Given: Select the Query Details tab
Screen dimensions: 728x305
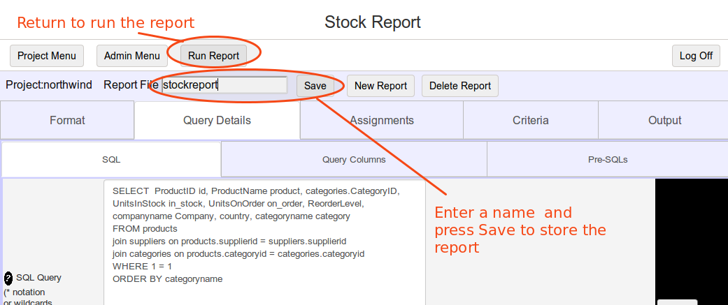Looking at the screenshot, I should pyautogui.click(x=217, y=121).
